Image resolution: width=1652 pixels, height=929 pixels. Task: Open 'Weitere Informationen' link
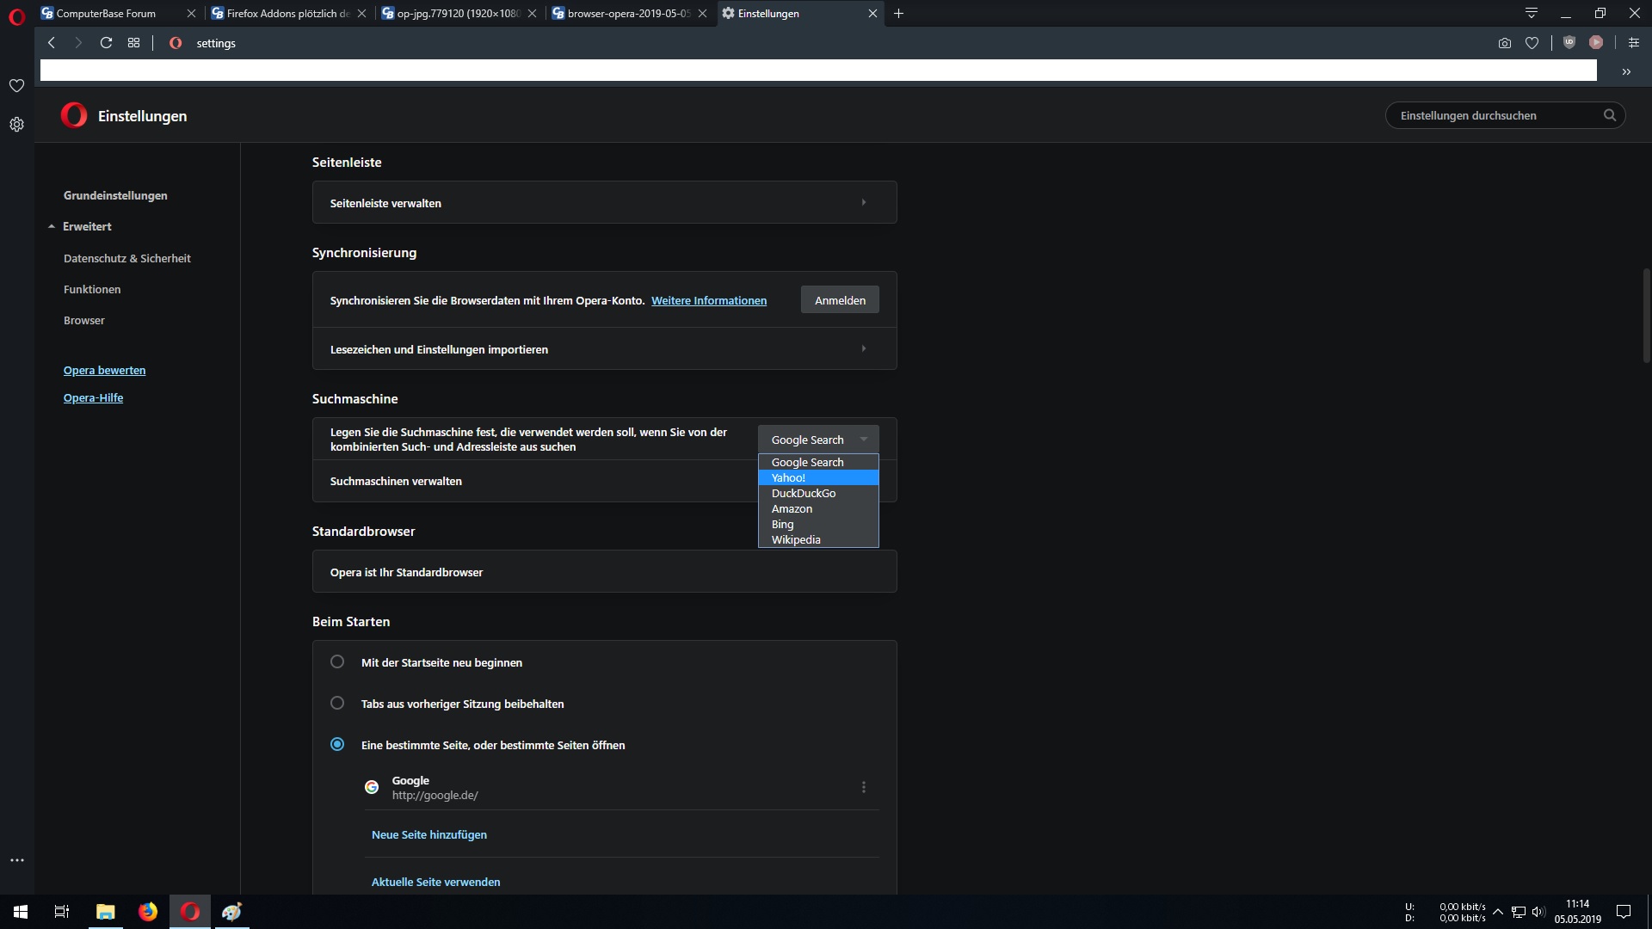(x=708, y=300)
